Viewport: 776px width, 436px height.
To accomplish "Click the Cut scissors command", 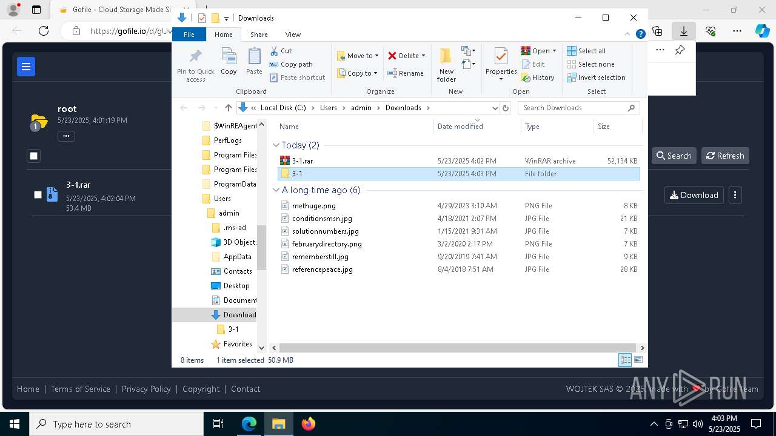I will [x=281, y=51].
